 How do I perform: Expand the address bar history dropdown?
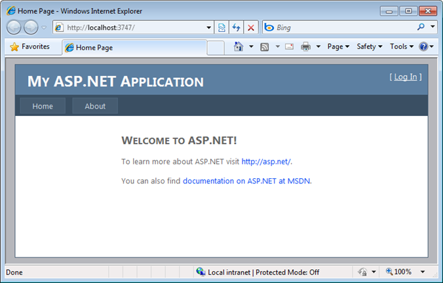pyautogui.click(x=209, y=28)
